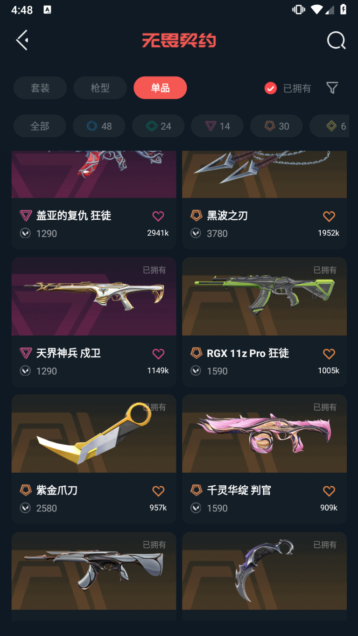Viewport: 358px width, 636px height.
Task: Open the search magnifier icon
Action: (336, 40)
